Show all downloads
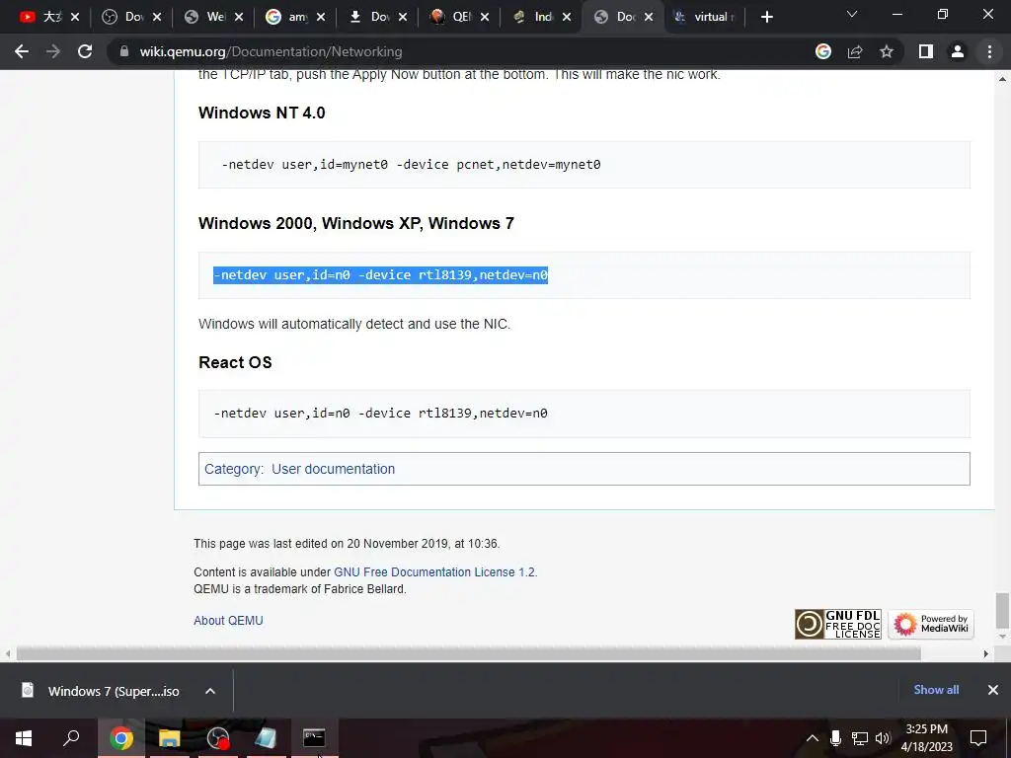1011x758 pixels. coord(936,690)
